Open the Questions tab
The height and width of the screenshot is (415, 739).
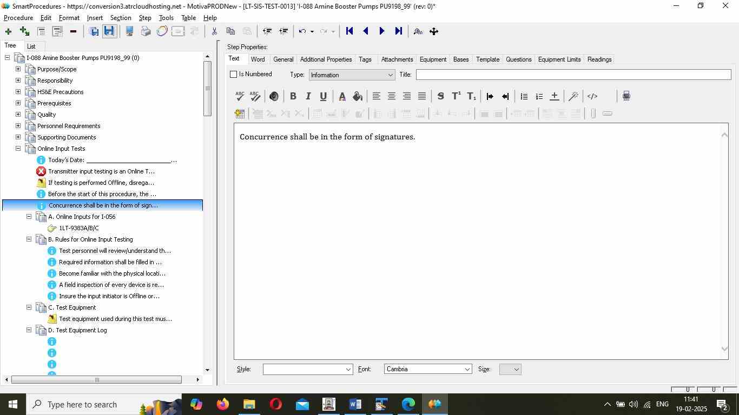point(518,59)
